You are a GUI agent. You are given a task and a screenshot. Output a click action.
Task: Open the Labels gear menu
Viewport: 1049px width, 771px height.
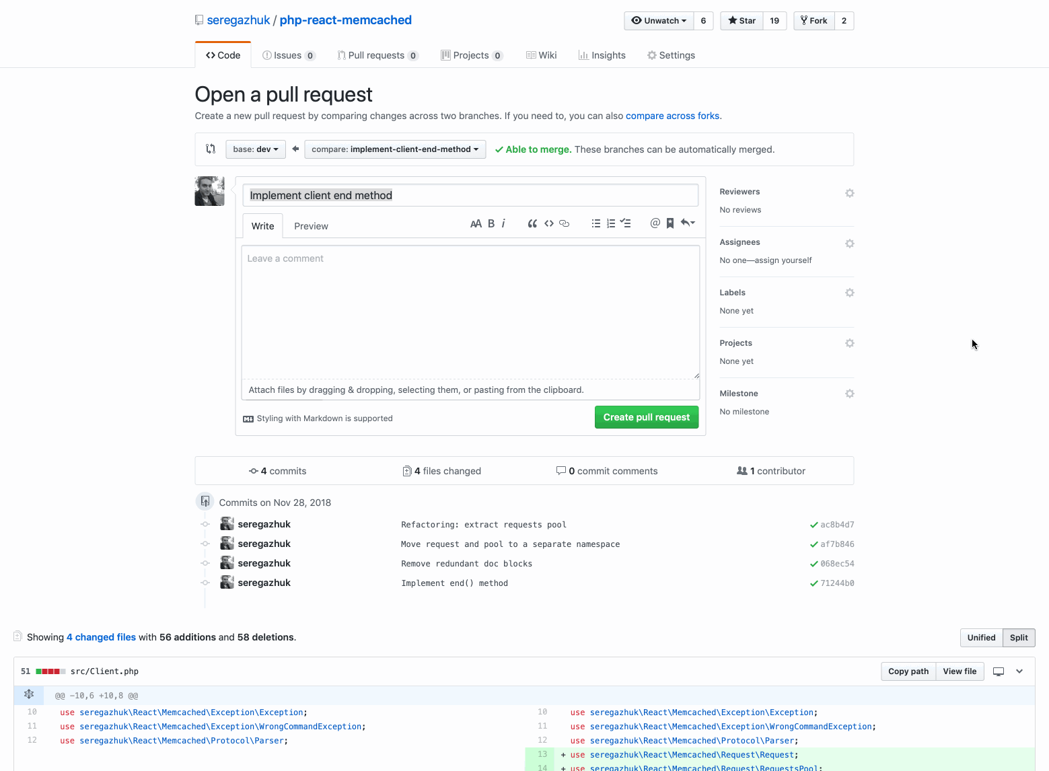(850, 293)
